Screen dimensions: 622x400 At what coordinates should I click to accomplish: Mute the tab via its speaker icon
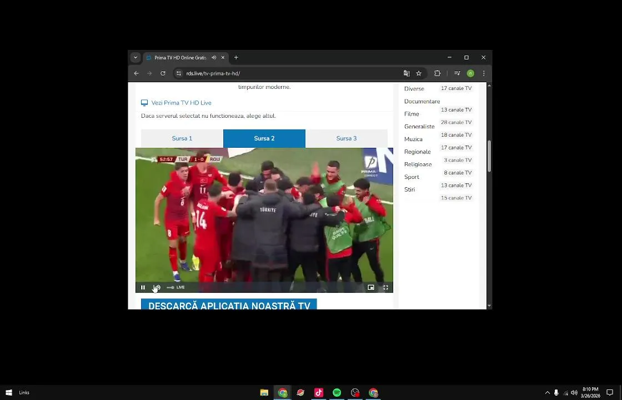tap(214, 58)
